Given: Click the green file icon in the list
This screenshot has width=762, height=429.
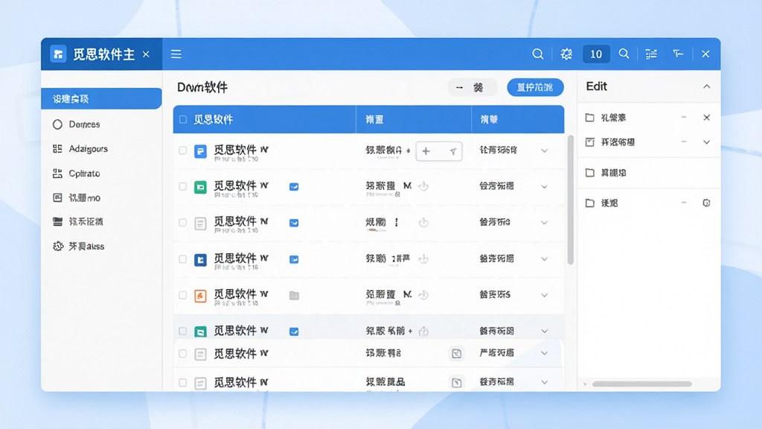Looking at the screenshot, I should (200, 187).
